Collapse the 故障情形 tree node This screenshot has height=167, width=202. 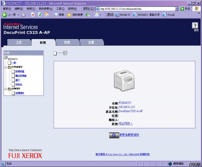pos(6,89)
